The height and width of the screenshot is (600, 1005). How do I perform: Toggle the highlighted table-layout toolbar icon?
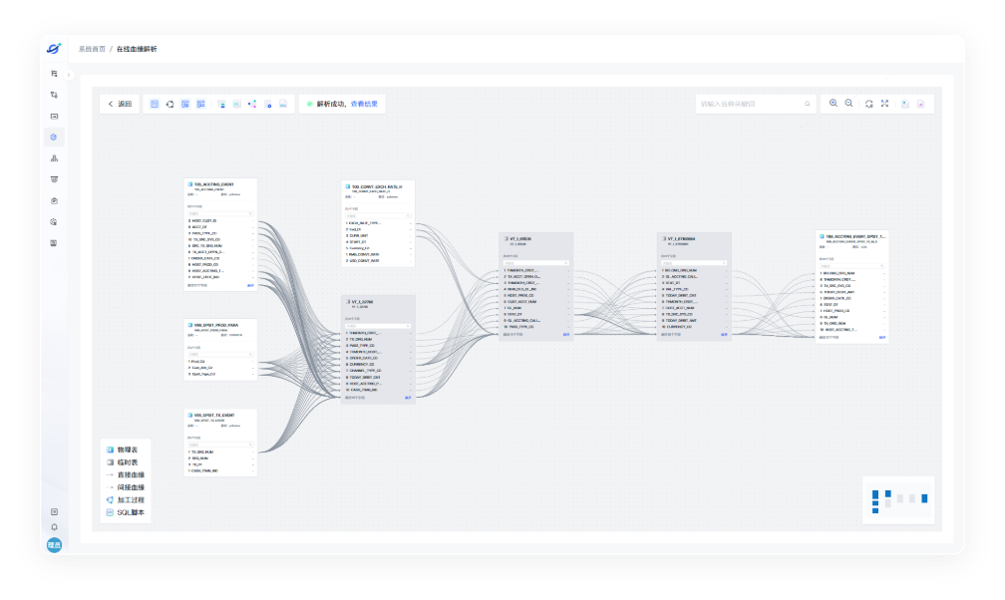click(x=155, y=104)
